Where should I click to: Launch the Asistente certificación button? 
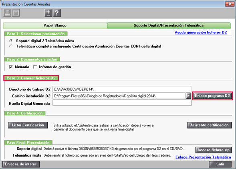coord(210,125)
